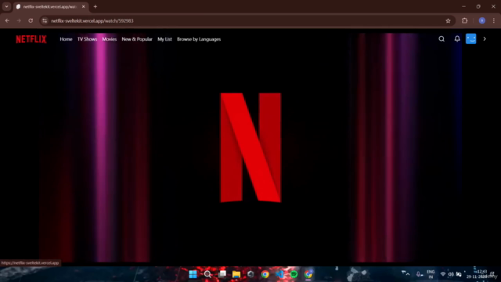Bookmark this page with star icon
Image resolution: width=501 pixels, height=282 pixels.
[x=448, y=20]
